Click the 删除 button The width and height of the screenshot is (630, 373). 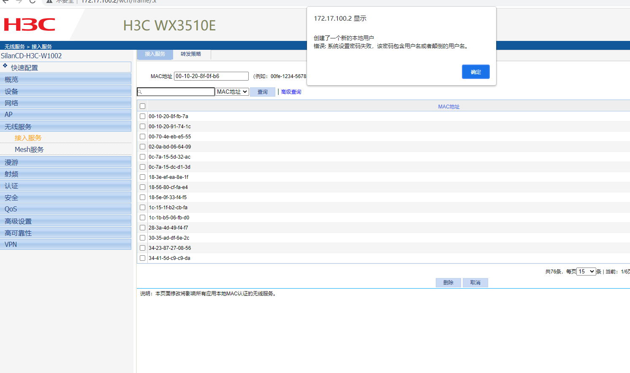[448, 283]
